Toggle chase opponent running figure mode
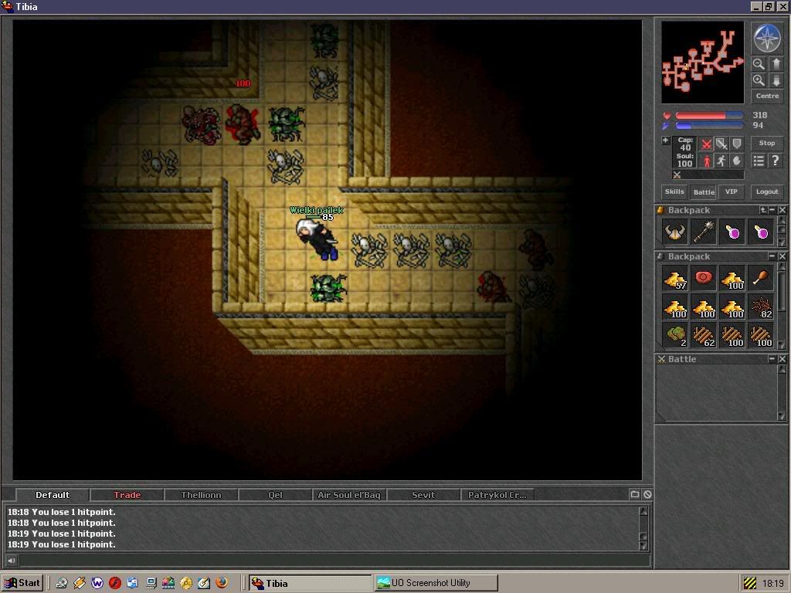The width and height of the screenshot is (791, 593). [721, 161]
